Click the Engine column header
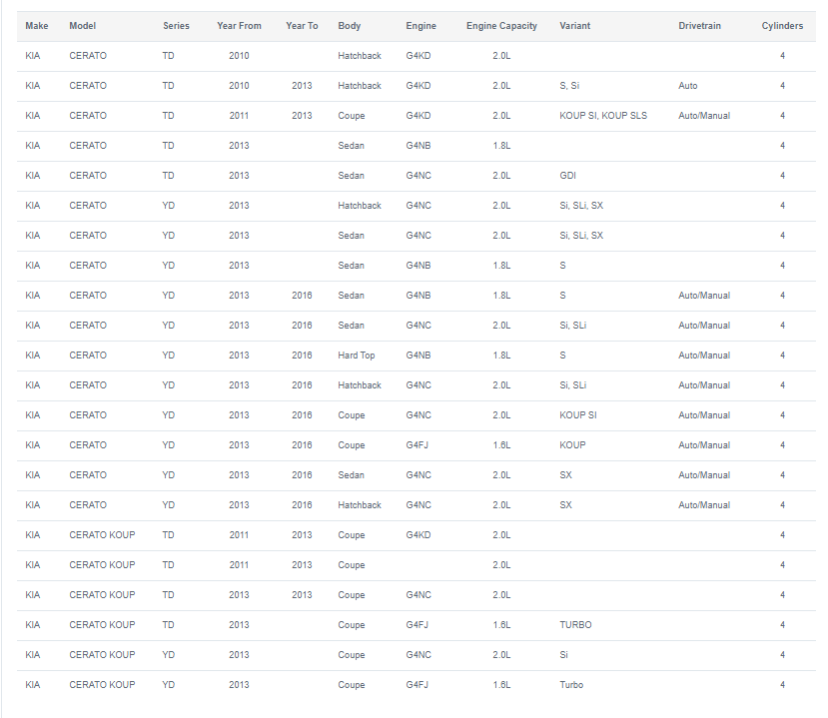 click(x=420, y=25)
